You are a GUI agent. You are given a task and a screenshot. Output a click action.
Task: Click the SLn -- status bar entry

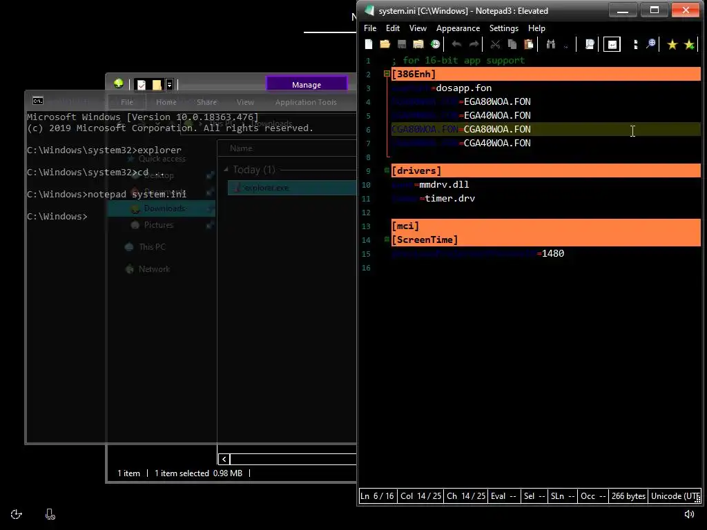563,495
